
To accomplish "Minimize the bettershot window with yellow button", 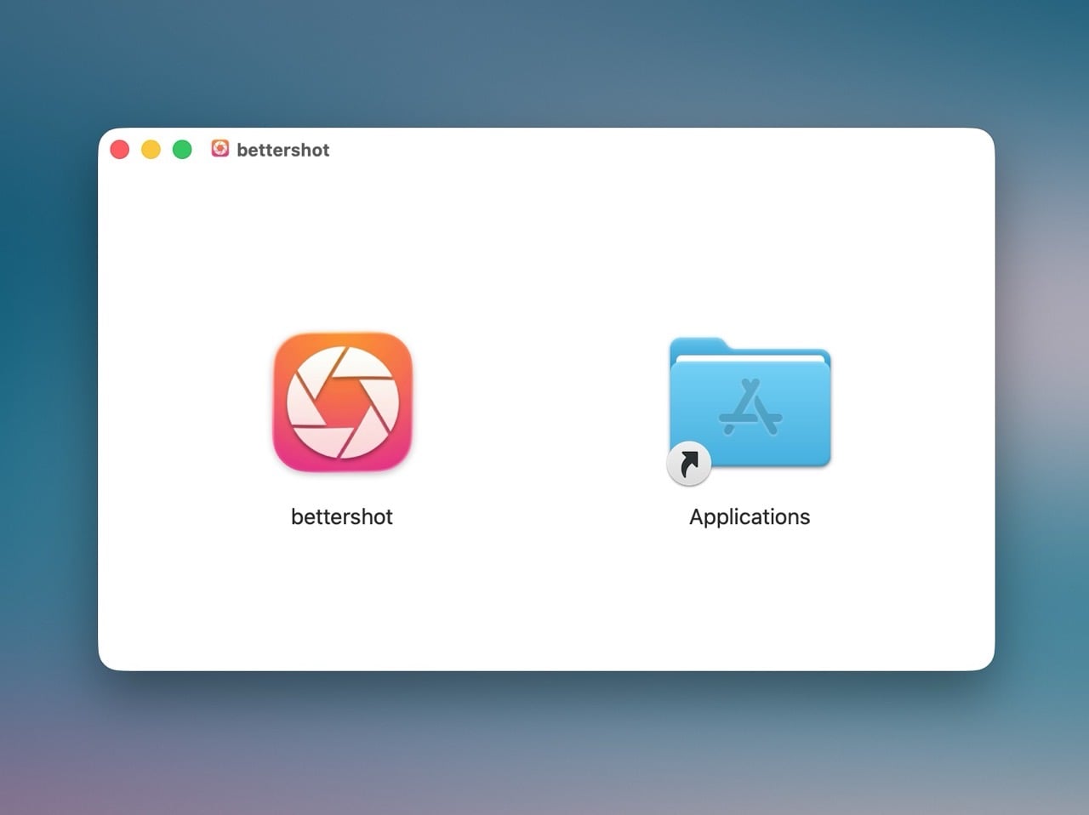I will (x=151, y=150).
